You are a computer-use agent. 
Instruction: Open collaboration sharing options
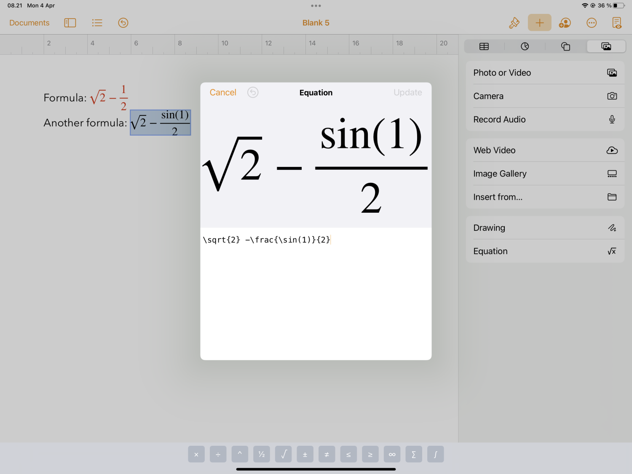(x=565, y=22)
